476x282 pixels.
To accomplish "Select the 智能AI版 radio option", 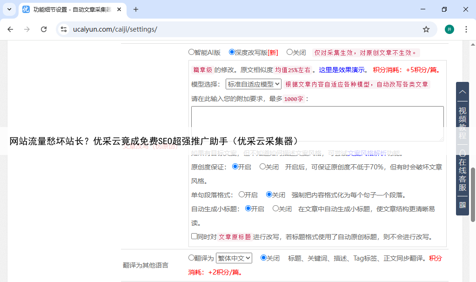I will pyautogui.click(x=191, y=53).
